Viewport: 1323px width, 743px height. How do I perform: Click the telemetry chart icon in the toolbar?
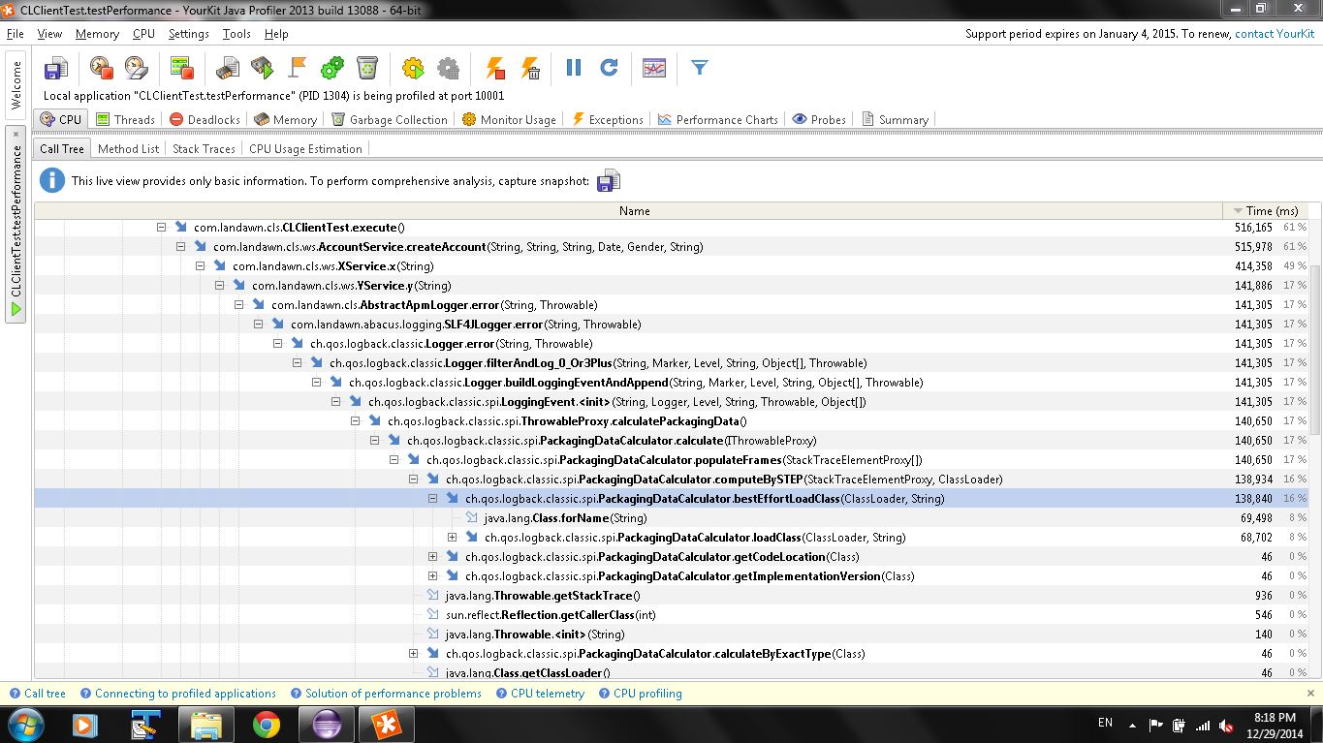[654, 68]
